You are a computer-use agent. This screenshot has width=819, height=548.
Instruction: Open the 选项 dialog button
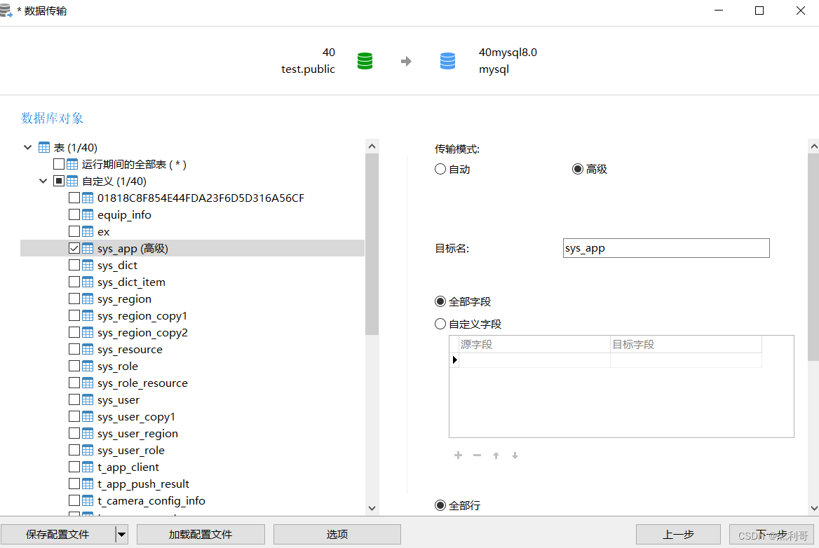337,534
